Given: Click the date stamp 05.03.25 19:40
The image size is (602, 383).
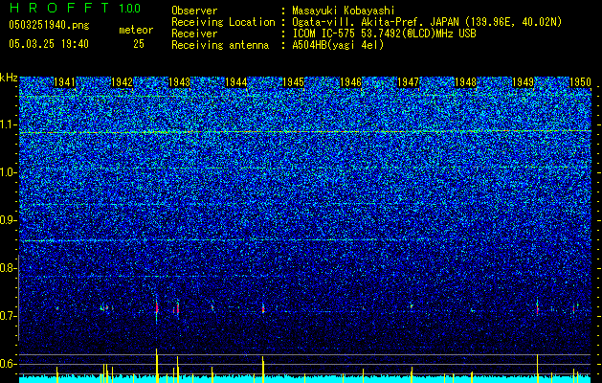Looking at the screenshot, I should point(49,44).
